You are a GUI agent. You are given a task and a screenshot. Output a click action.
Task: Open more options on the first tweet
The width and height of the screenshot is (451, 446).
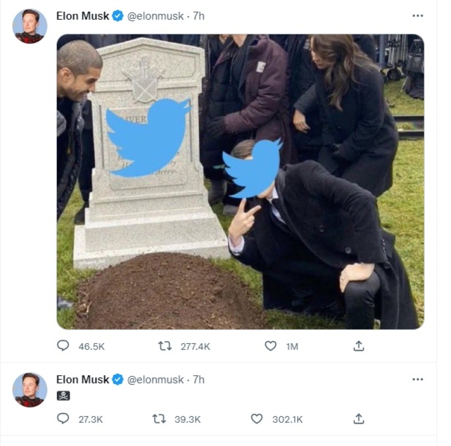[418, 16]
